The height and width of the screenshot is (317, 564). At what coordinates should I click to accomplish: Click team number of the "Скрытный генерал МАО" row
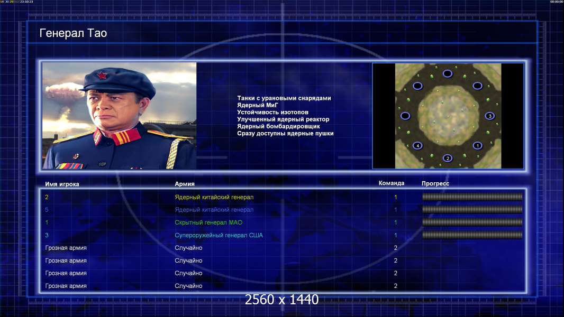396,222
